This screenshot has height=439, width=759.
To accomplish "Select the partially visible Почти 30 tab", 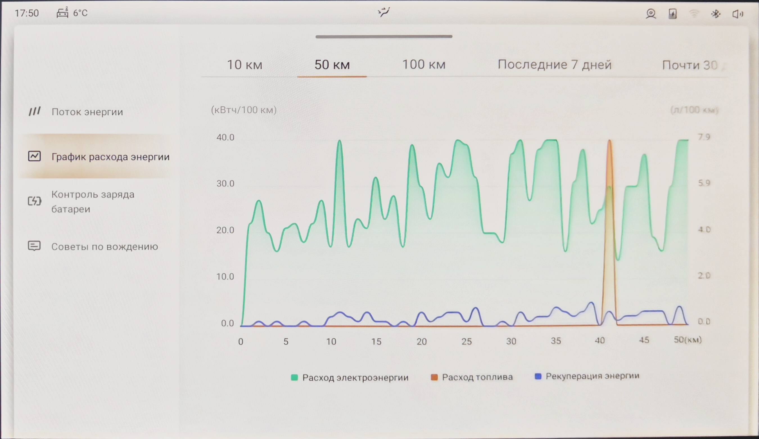I will pyautogui.click(x=690, y=65).
